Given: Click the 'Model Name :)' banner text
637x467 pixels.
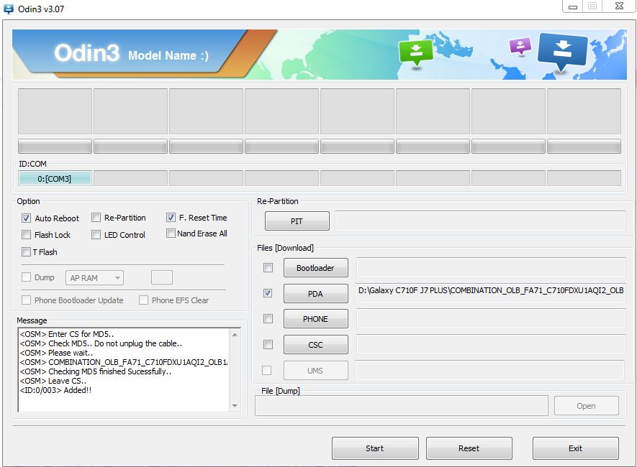Looking at the screenshot, I should pos(168,55).
